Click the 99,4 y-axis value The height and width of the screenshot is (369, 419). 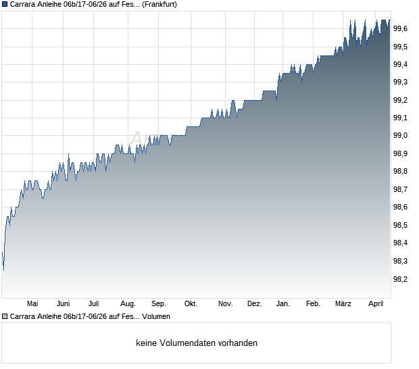point(401,64)
